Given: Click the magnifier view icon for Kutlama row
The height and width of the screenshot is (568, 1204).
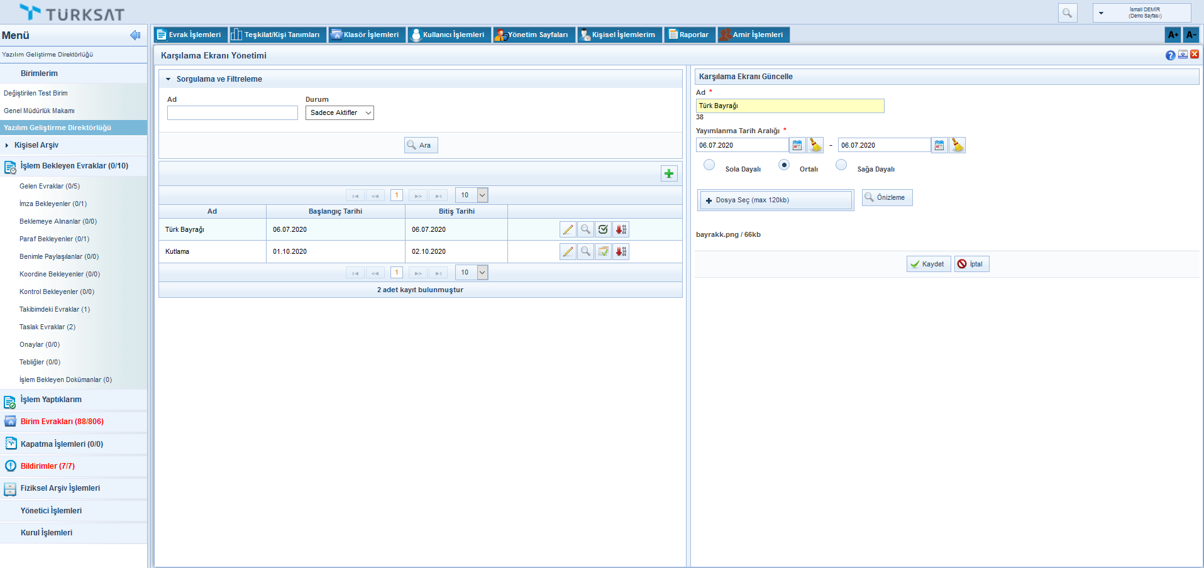Looking at the screenshot, I should (585, 251).
